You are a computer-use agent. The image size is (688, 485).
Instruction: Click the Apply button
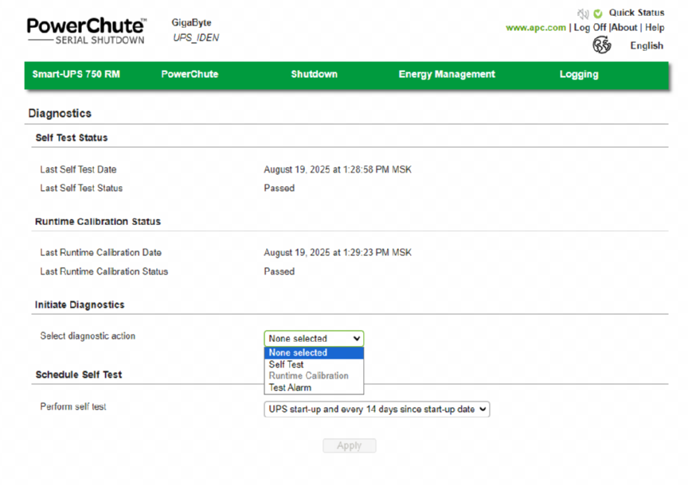tap(350, 445)
